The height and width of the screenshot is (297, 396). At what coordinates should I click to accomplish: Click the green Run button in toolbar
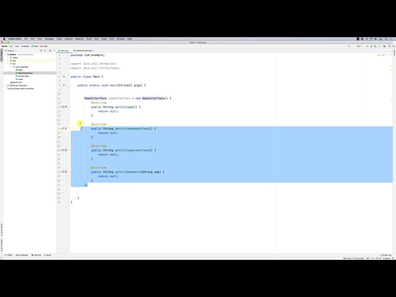(367, 46)
